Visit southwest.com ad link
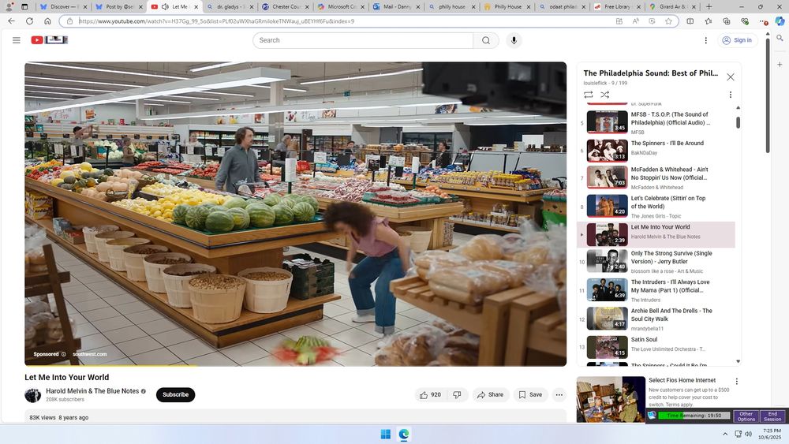 pos(90,354)
